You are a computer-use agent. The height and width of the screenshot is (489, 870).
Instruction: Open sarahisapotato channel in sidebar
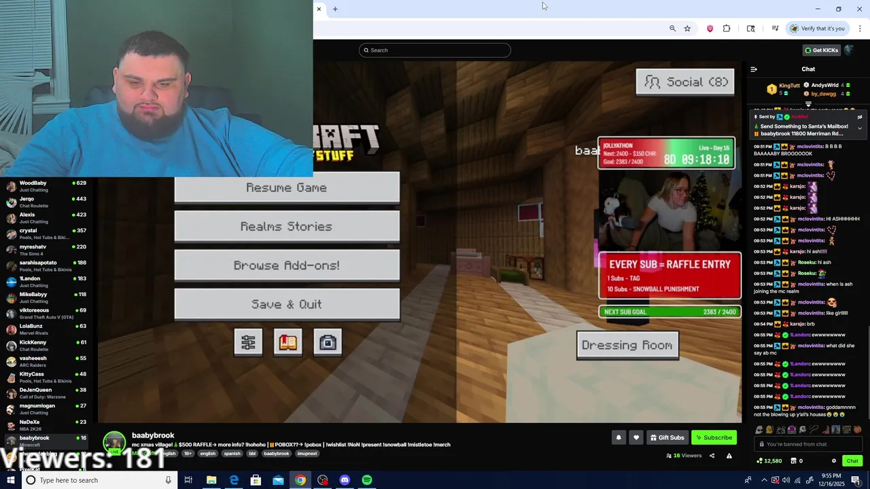48,266
